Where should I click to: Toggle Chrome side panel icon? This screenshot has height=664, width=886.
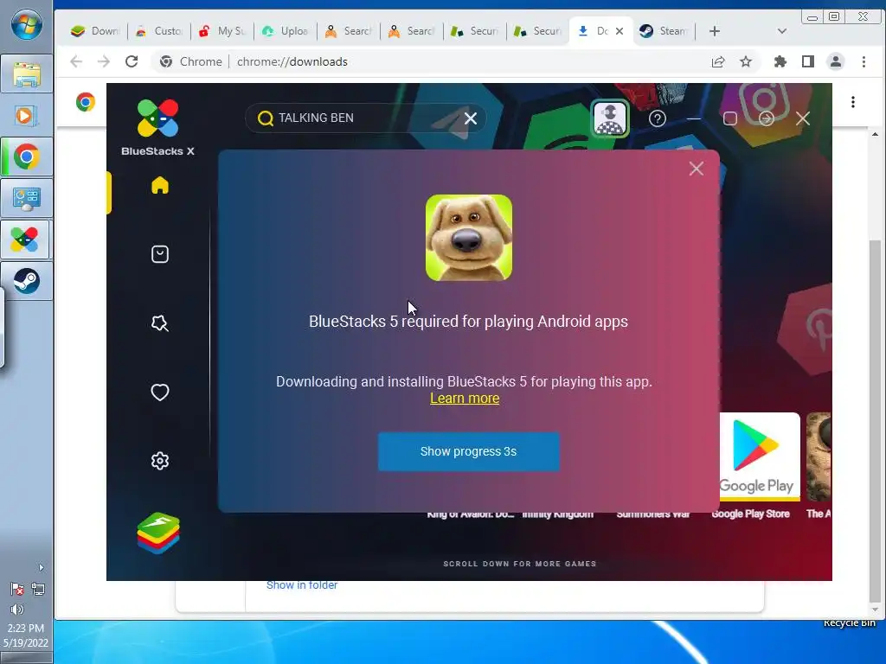coord(808,61)
